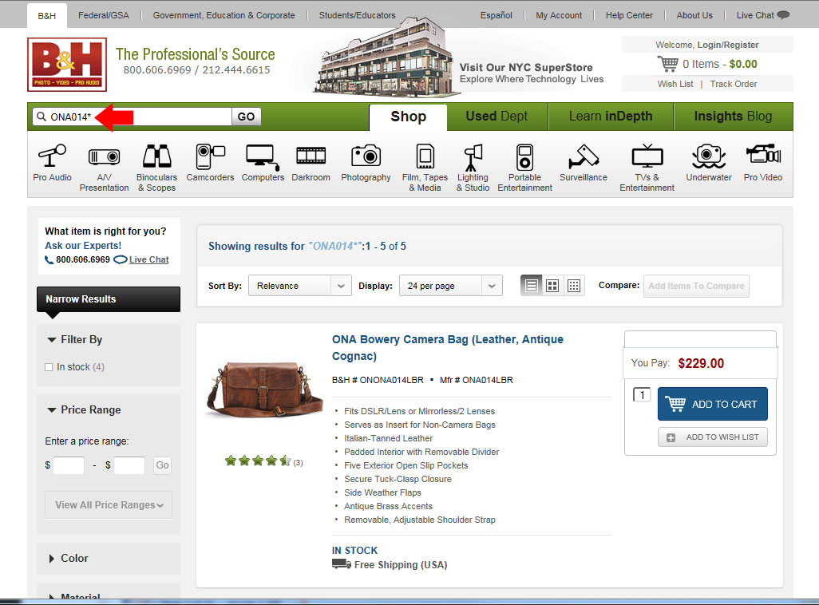Open the Sort By Relevance dropdown

coord(300,286)
